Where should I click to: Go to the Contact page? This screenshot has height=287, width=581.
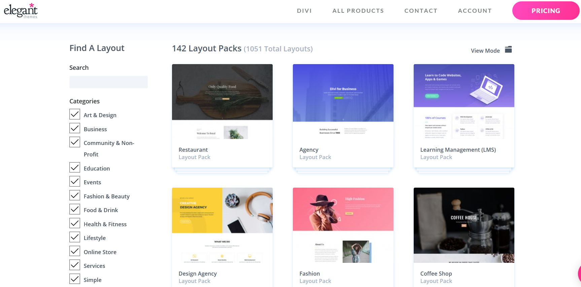[x=421, y=11]
